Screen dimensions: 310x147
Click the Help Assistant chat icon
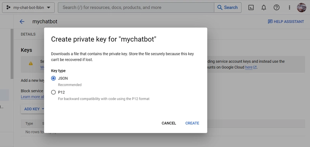click(x=270, y=22)
